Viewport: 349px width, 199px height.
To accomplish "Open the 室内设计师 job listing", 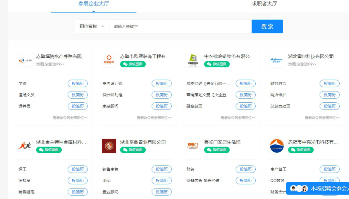I will coord(112,83).
